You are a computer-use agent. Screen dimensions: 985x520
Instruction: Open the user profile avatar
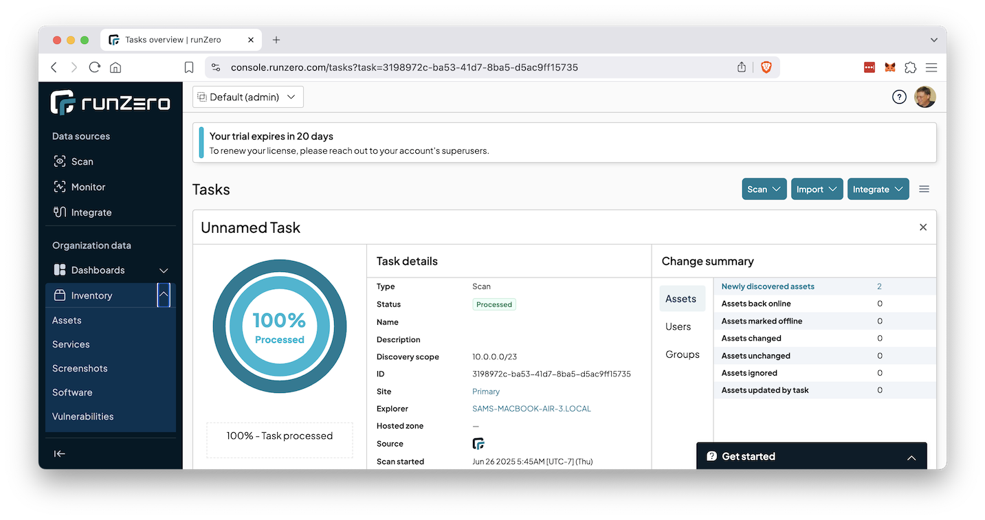tap(925, 97)
